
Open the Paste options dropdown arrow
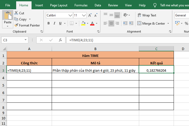8,26
